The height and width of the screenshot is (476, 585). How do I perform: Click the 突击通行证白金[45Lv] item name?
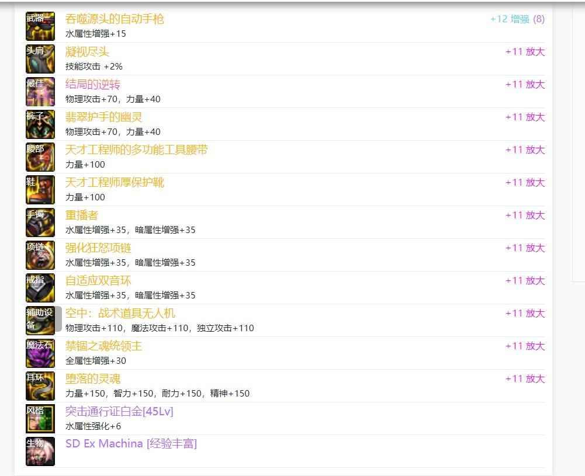point(119,411)
